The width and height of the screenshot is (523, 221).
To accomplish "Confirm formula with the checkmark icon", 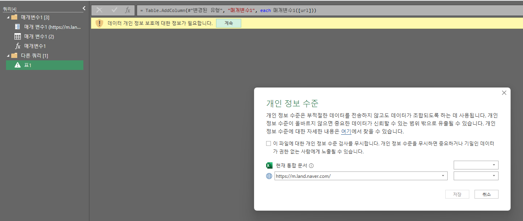I will click(114, 10).
